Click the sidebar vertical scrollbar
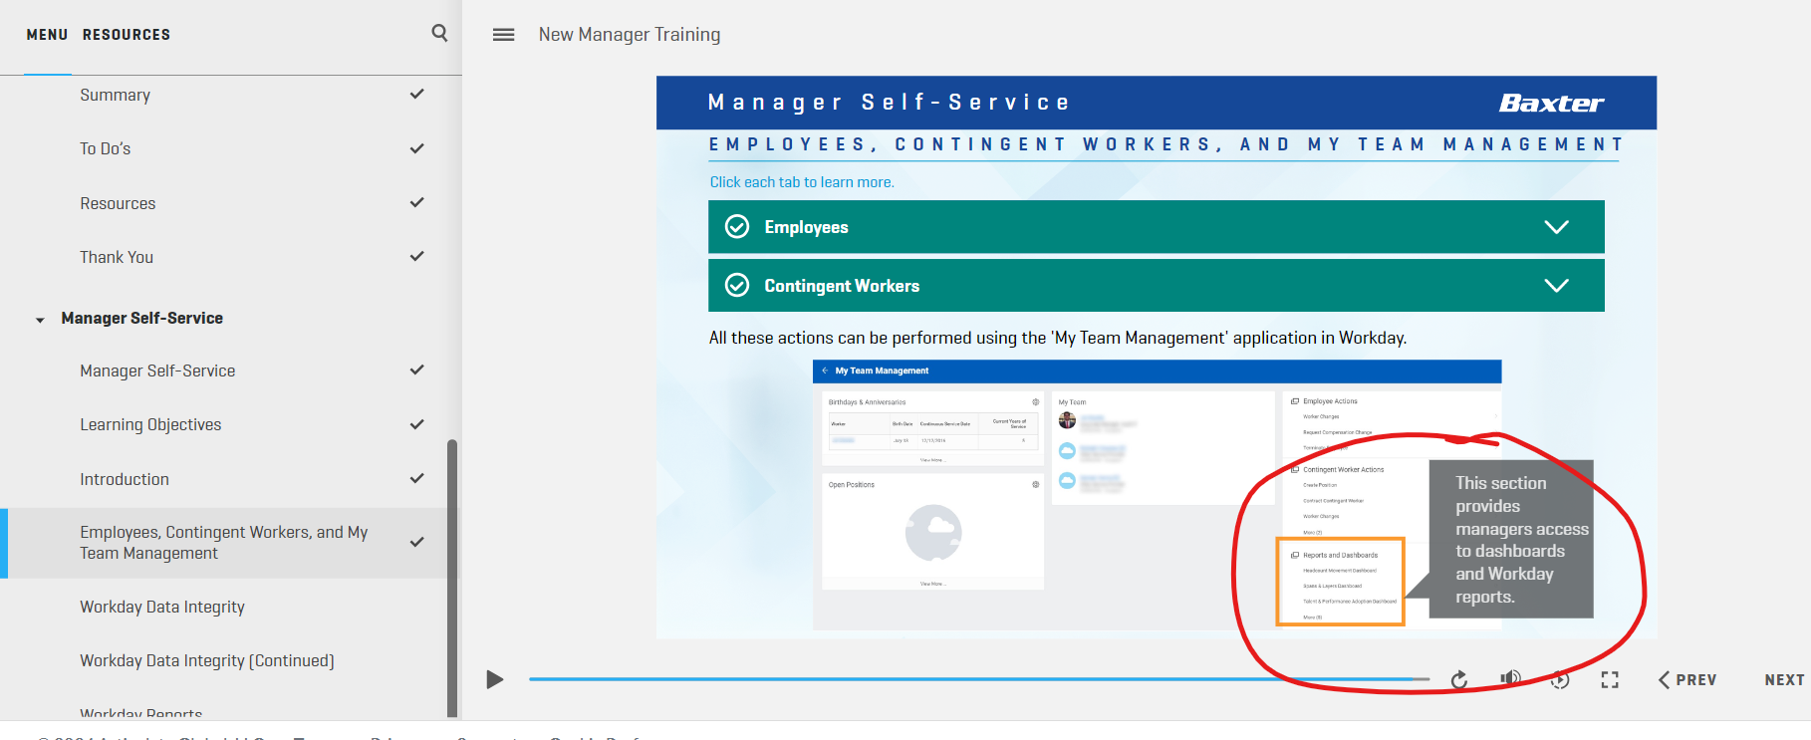This screenshot has width=1811, height=740. click(452, 578)
